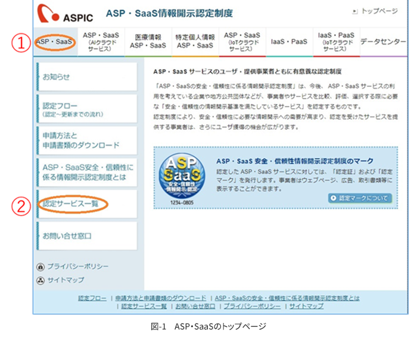Click the footer 認定フロー link
This screenshot has width=417, height=339.
tap(92, 297)
